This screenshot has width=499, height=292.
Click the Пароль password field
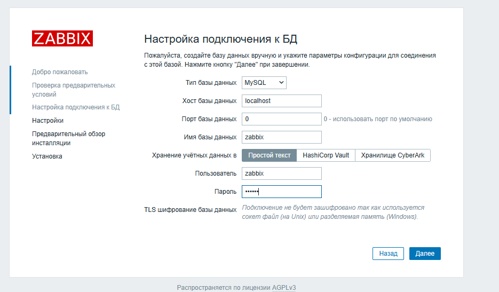(281, 192)
